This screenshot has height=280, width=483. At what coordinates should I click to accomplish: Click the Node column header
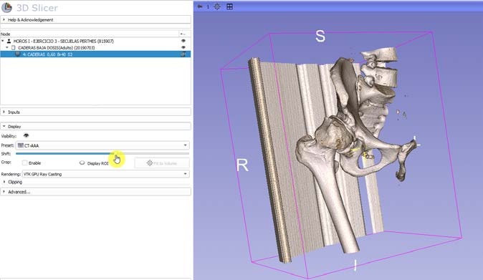[90, 34]
